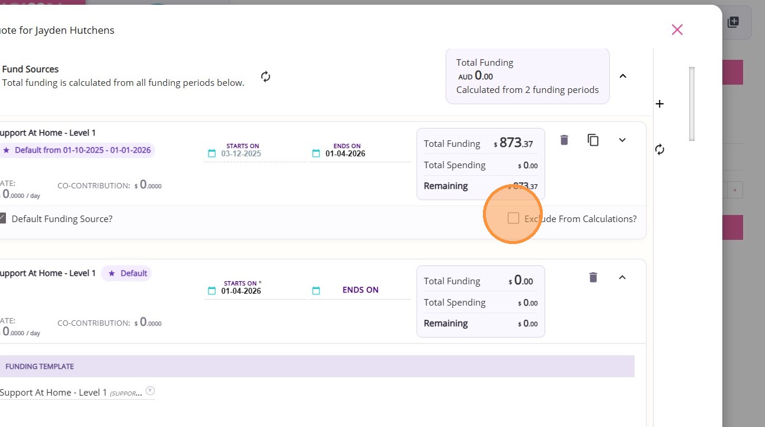Toggle the Default Funding Source checkbox

pos(2,219)
